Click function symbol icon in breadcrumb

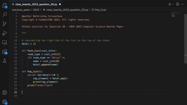coord(93,10)
